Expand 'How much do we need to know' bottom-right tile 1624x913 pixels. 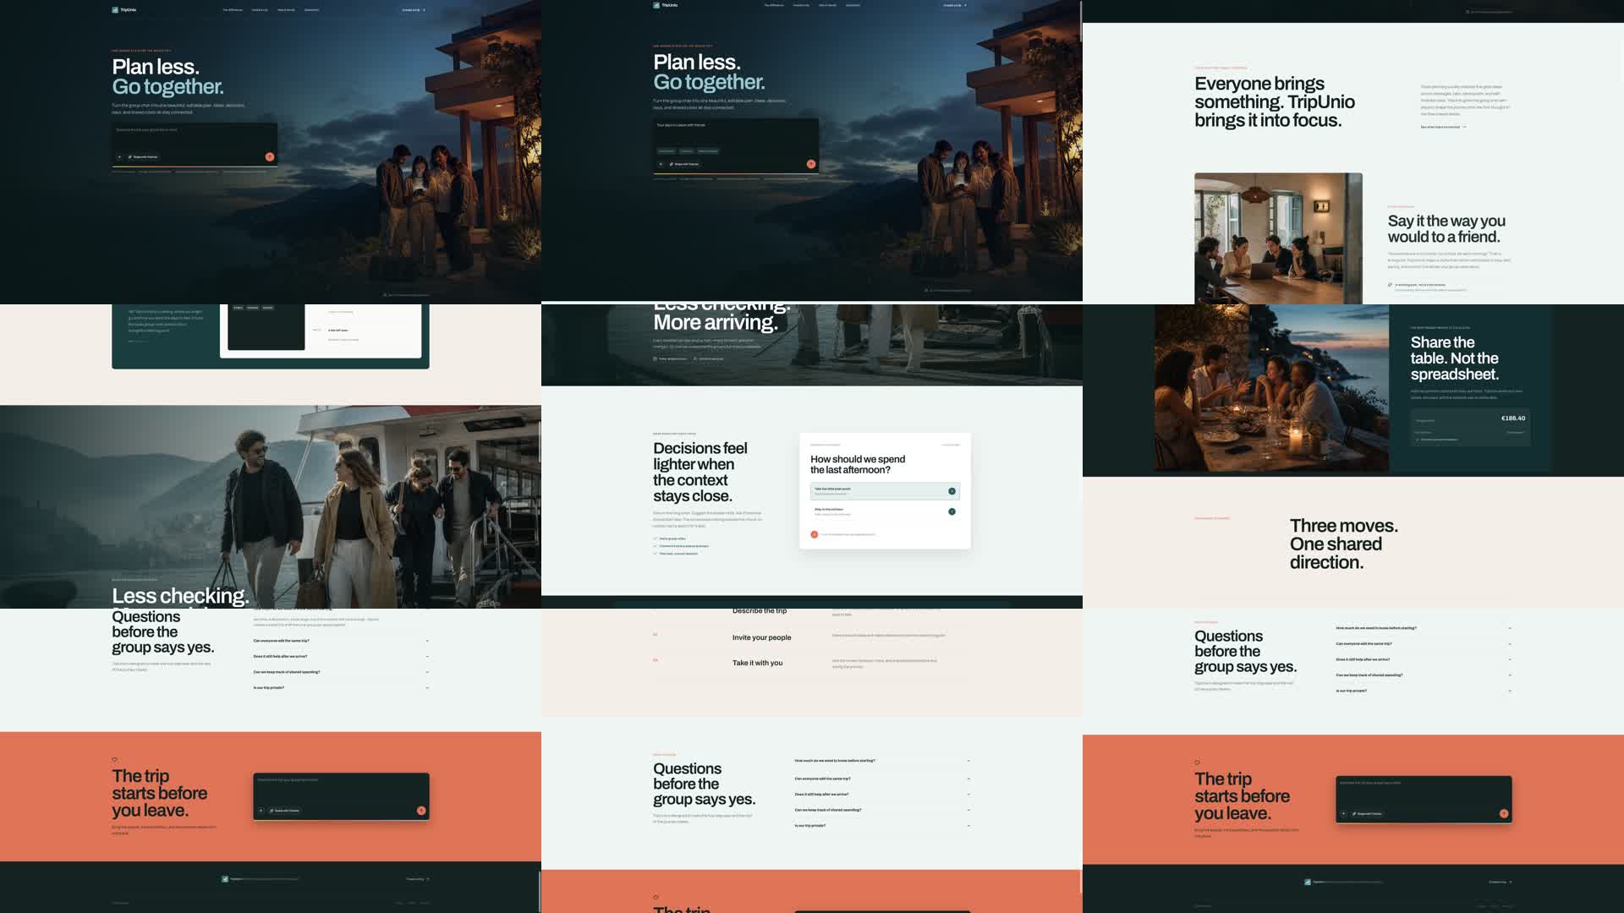coord(1424,628)
